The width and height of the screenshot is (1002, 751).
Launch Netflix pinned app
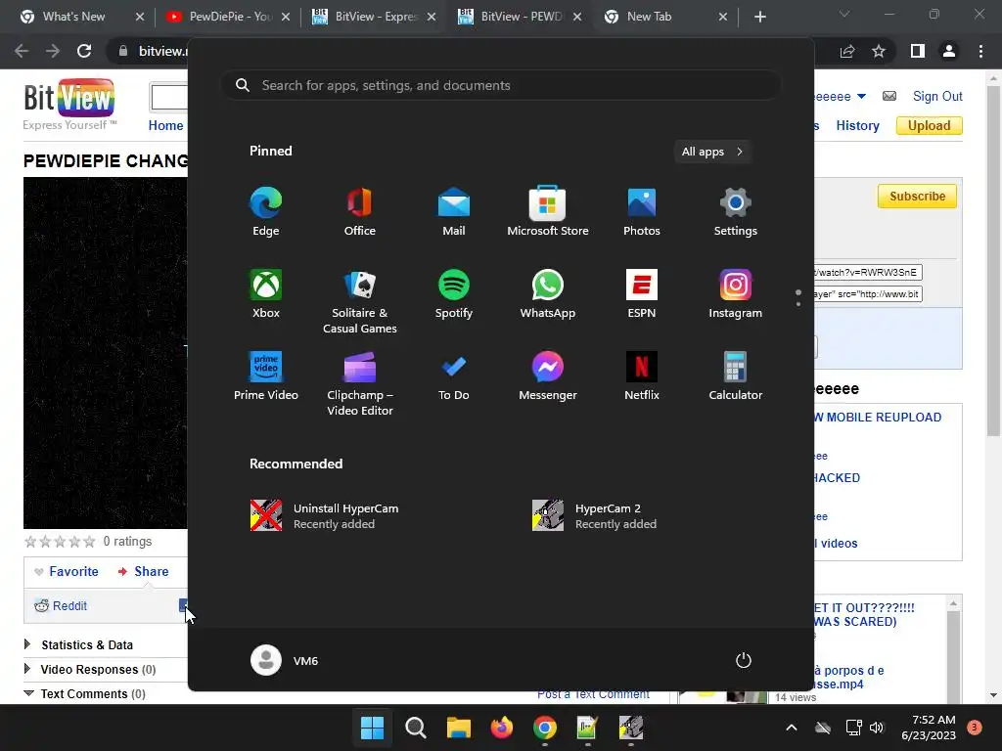(x=642, y=376)
